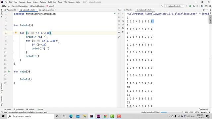Screen dimensions: 212x119
Task: Click the println() code on line 12
Action: (32, 56)
